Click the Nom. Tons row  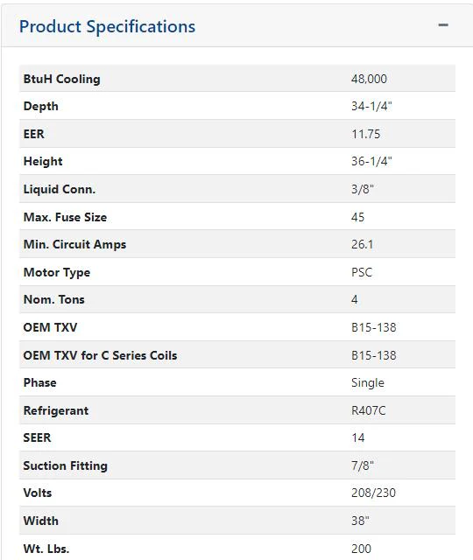tap(237, 299)
